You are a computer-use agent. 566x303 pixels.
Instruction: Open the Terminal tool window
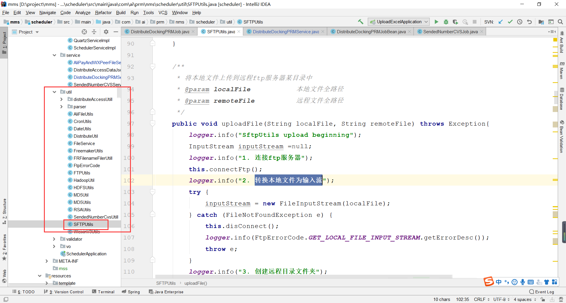point(103,292)
